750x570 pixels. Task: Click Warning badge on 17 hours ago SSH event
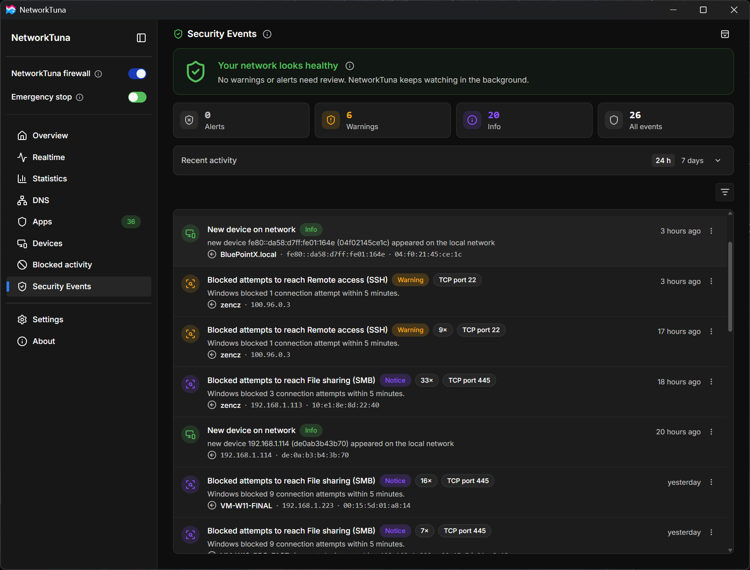[x=410, y=330]
